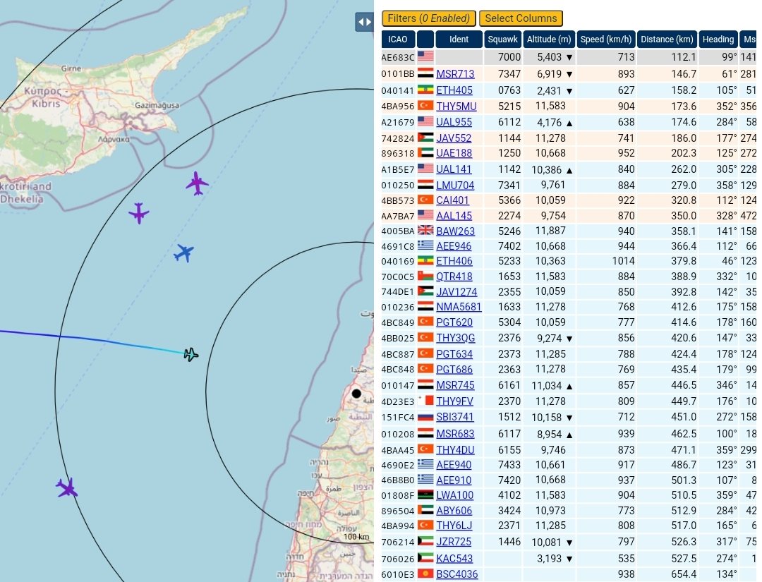Click the Oman flag beside QTR418
The image size is (762, 582).
[425, 276]
